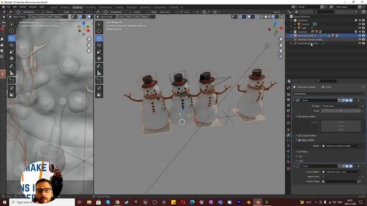The width and height of the screenshot is (367, 206).
Task: Enable Merge checkbox in Array modifier
Action: (x=299, y=152)
